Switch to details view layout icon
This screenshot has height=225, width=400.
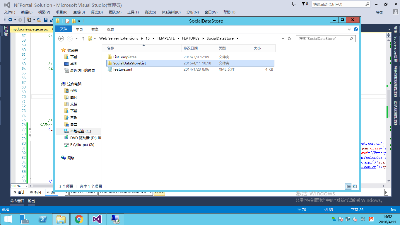348,186
